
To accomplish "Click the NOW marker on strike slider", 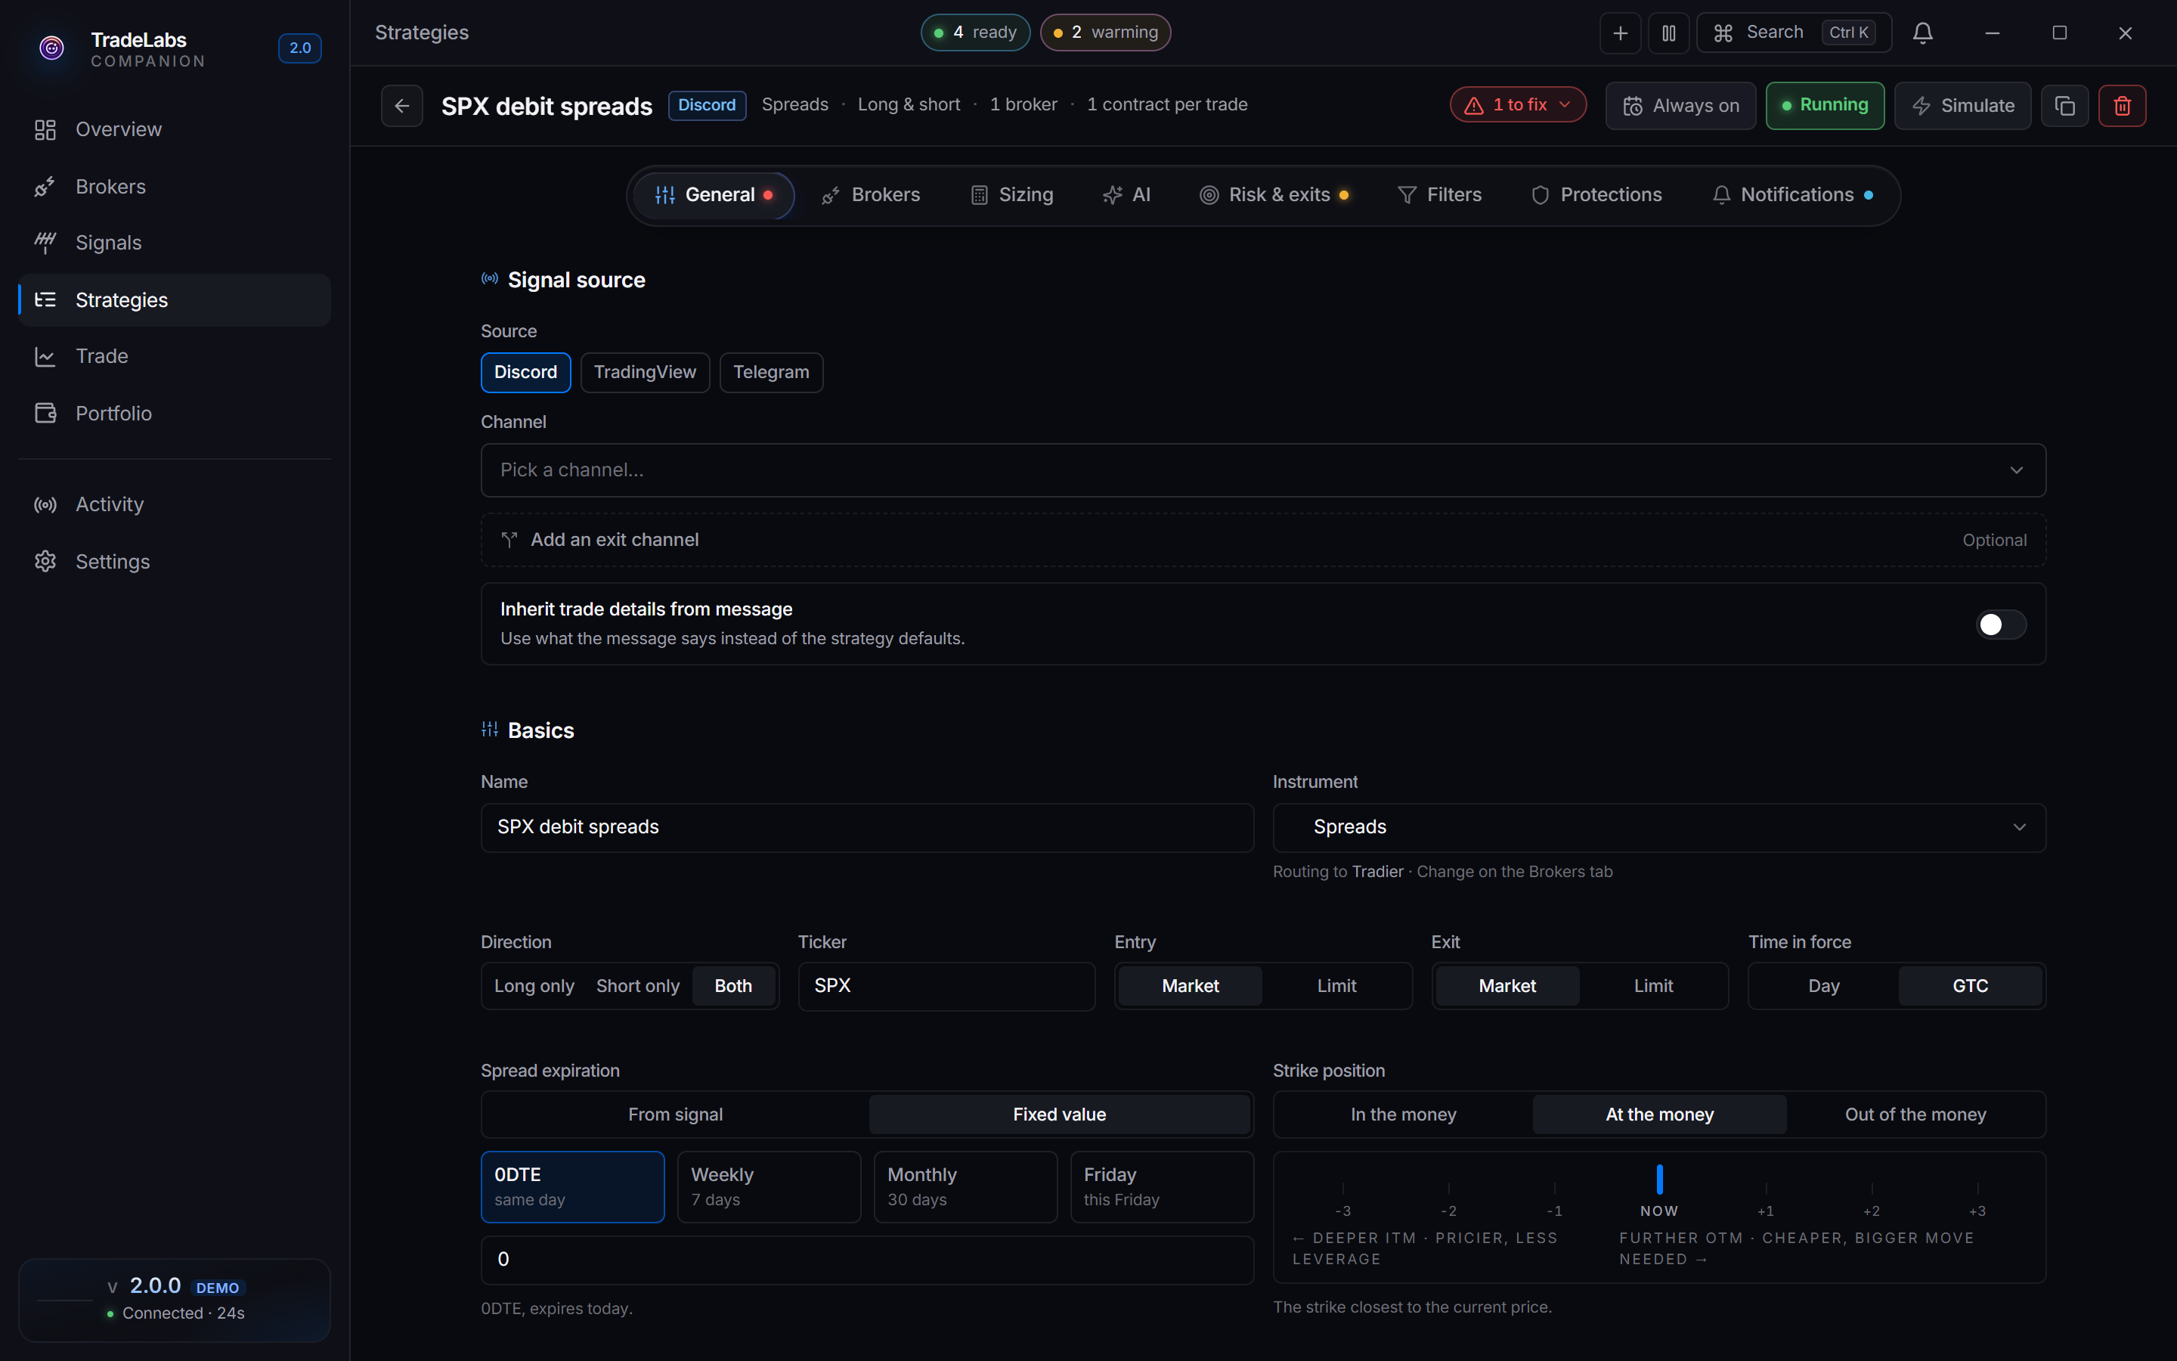I will (x=1659, y=1191).
